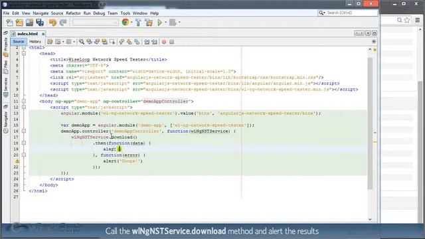The height and width of the screenshot is (239, 425).
Task: Click the warning icon on line 21
Action: tap(17, 161)
